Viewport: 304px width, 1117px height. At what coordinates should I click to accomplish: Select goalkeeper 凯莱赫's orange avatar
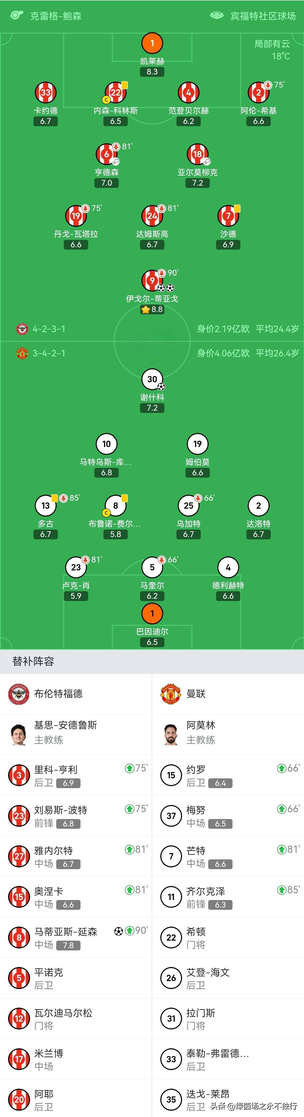152,43
